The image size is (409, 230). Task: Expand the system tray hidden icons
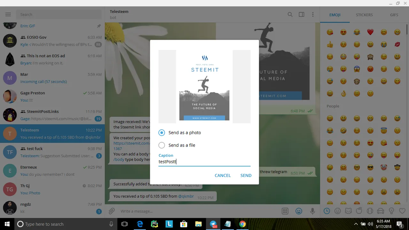356,224
